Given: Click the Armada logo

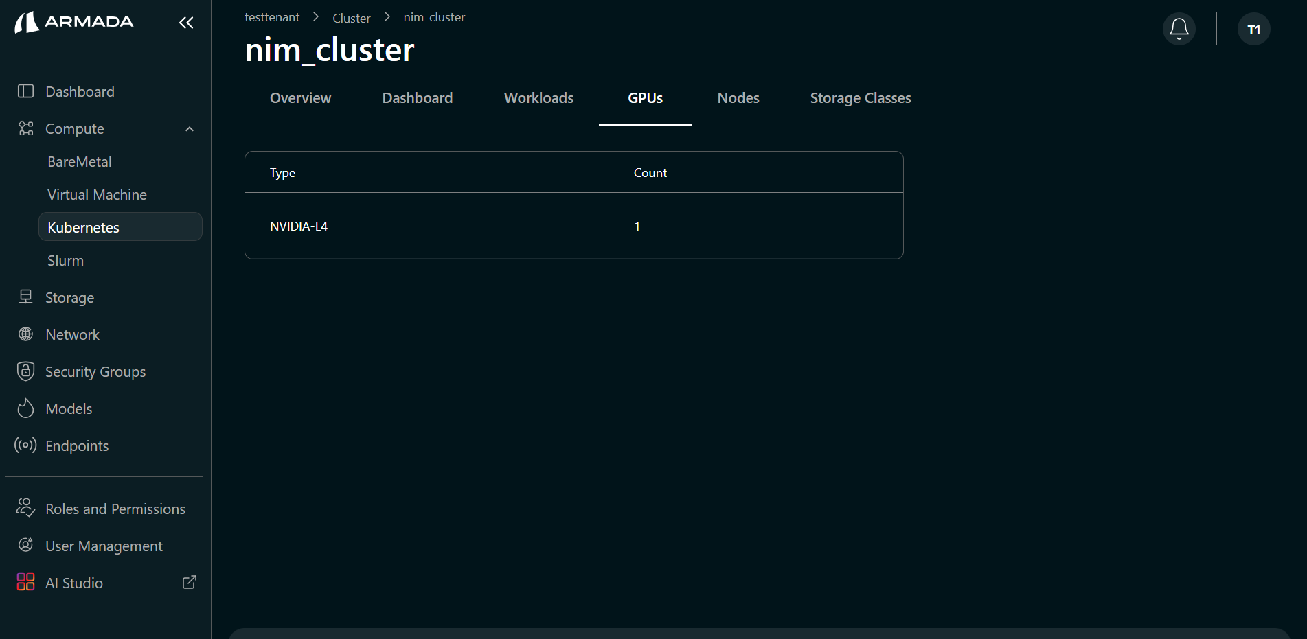Looking at the screenshot, I should click(73, 22).
